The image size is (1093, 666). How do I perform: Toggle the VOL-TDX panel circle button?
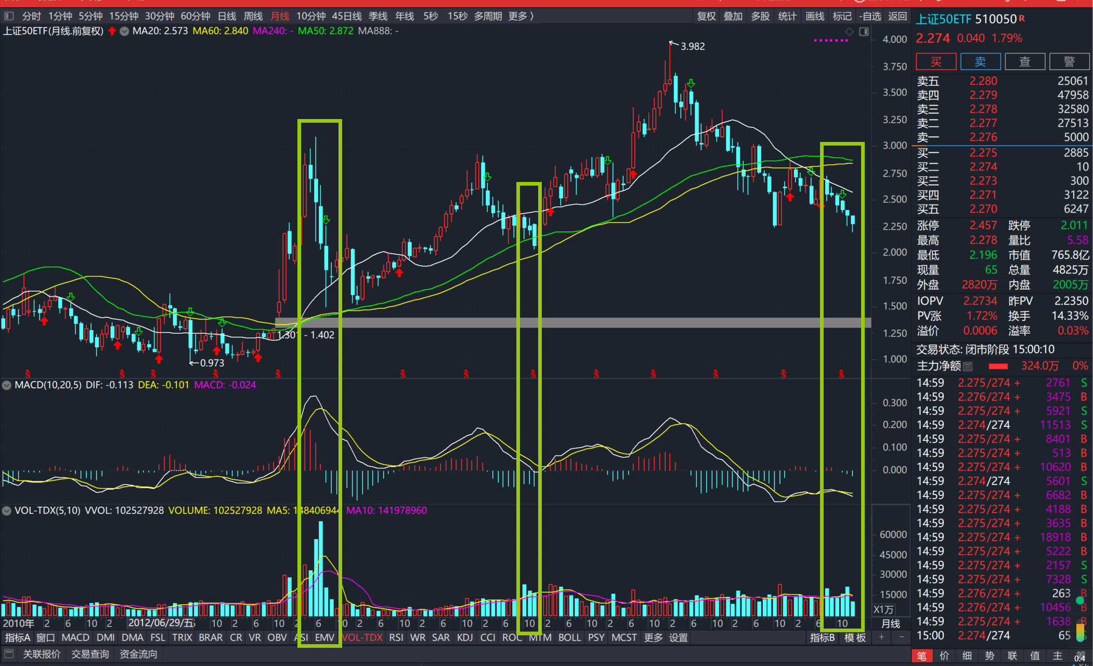tap(7, 511)
